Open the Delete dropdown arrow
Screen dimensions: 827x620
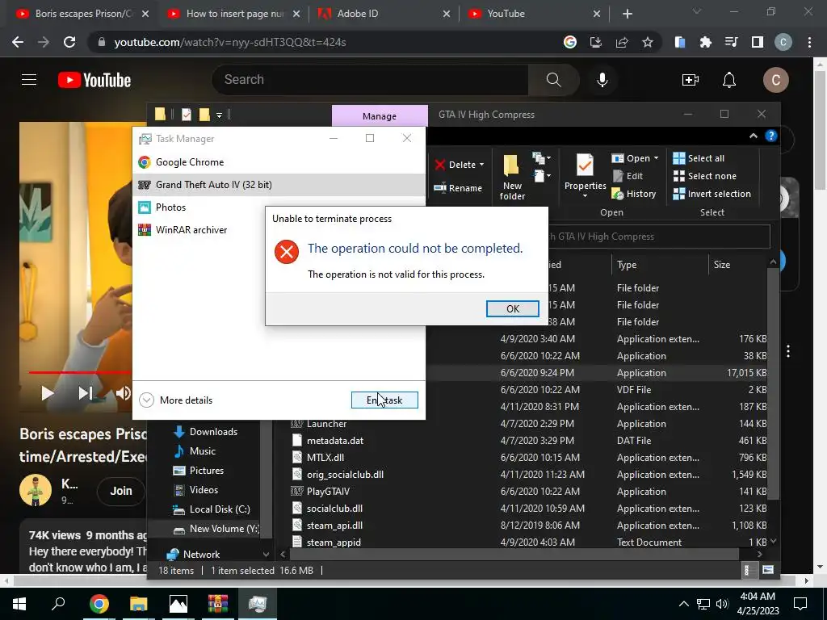(481, 165)
